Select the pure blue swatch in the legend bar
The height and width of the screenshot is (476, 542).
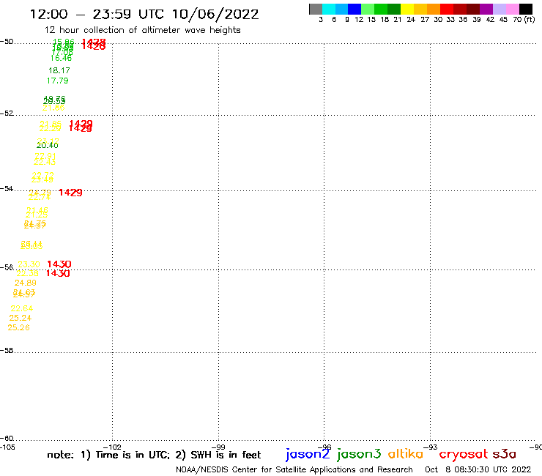coord(354,9)
